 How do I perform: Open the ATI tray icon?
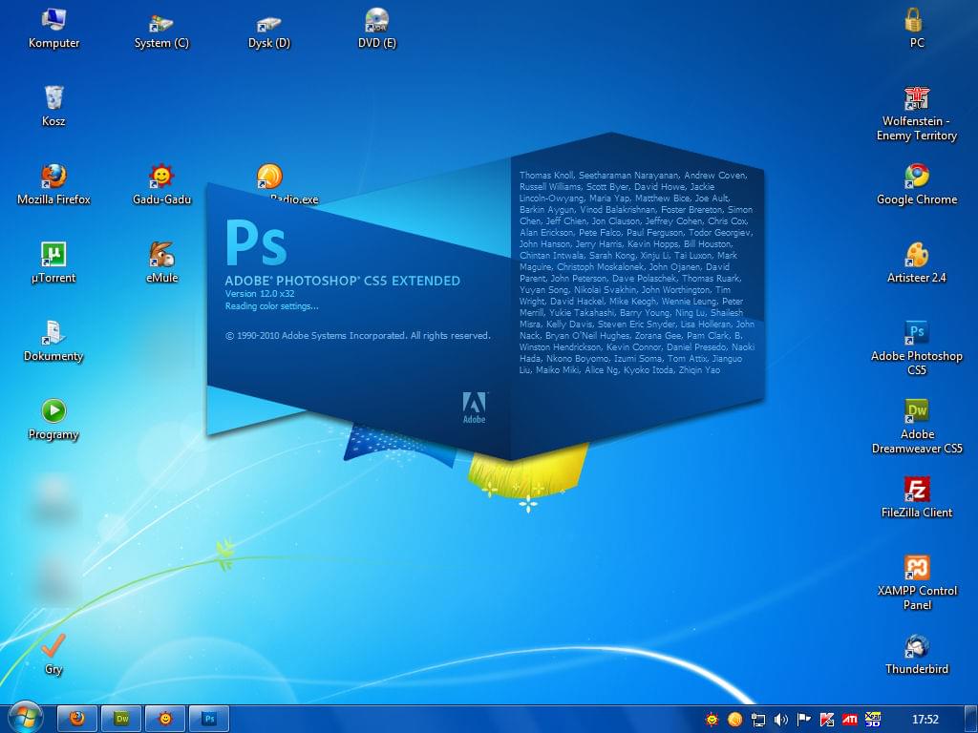(x=849, y=720)
